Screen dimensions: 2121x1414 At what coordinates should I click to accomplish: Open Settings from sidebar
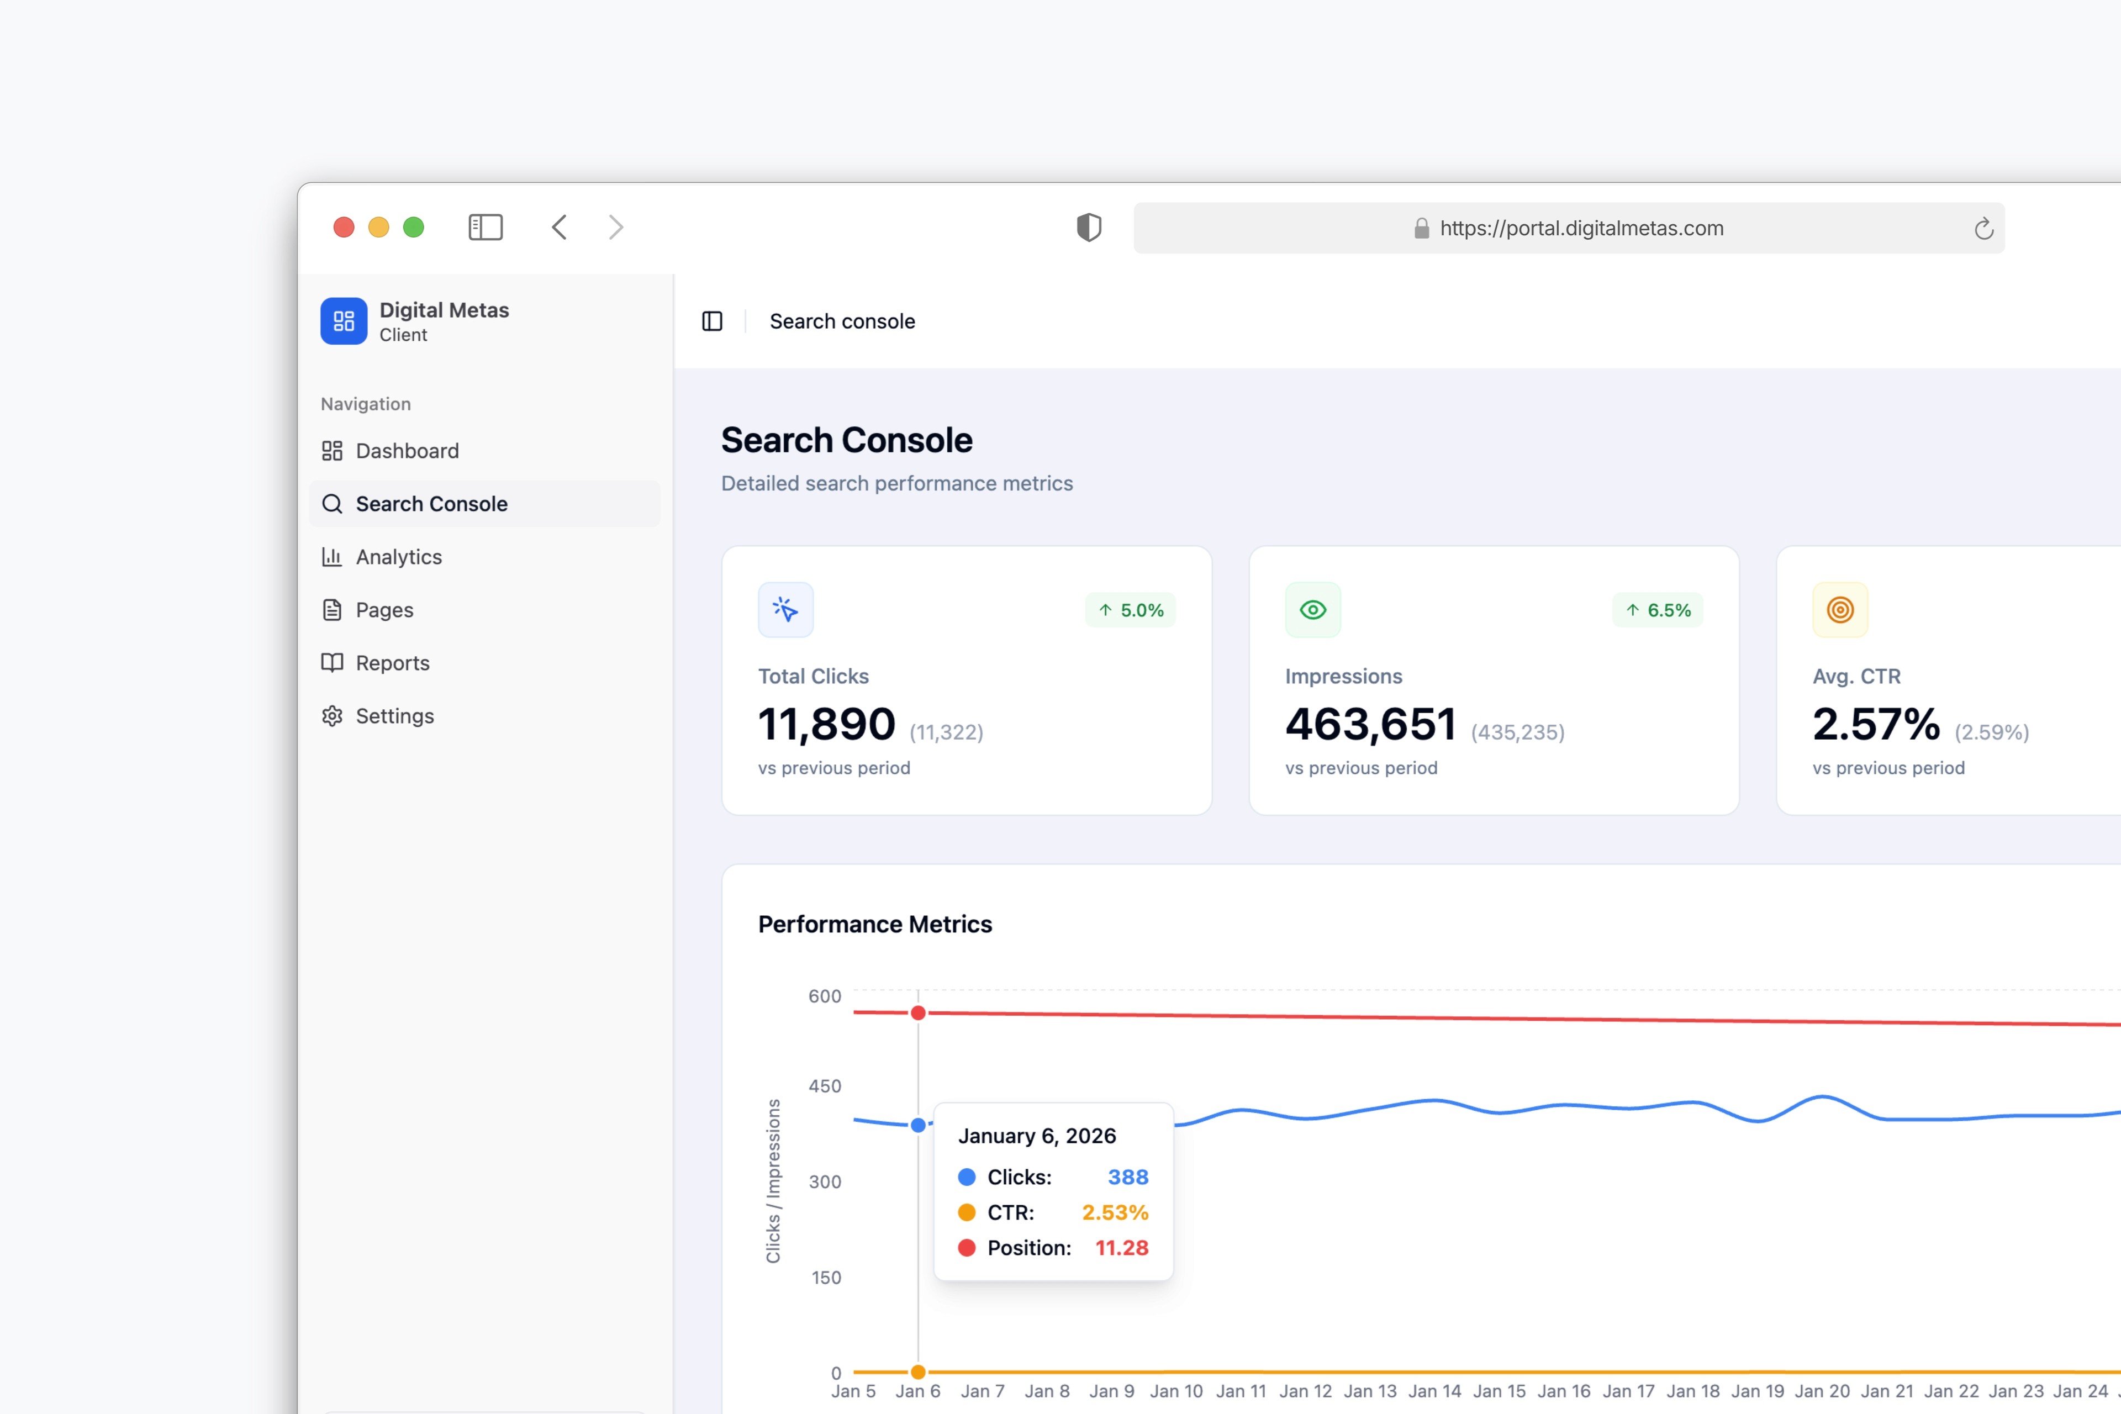394,716
